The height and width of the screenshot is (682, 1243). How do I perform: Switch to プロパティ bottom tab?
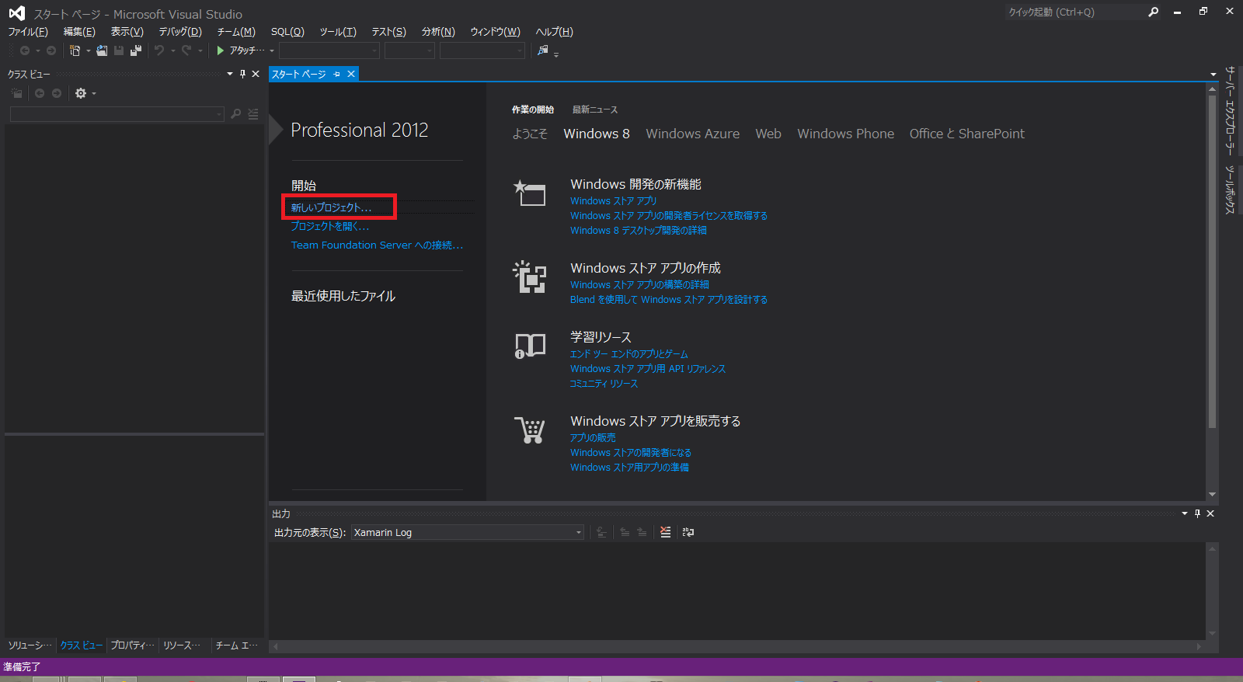(132, 645)
